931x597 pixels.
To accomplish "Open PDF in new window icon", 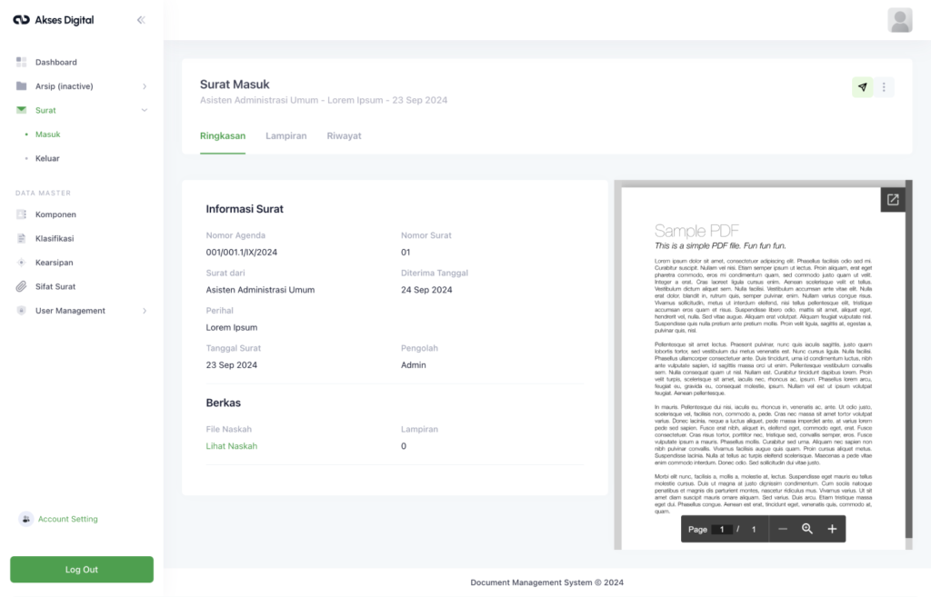I will [893, 200].
